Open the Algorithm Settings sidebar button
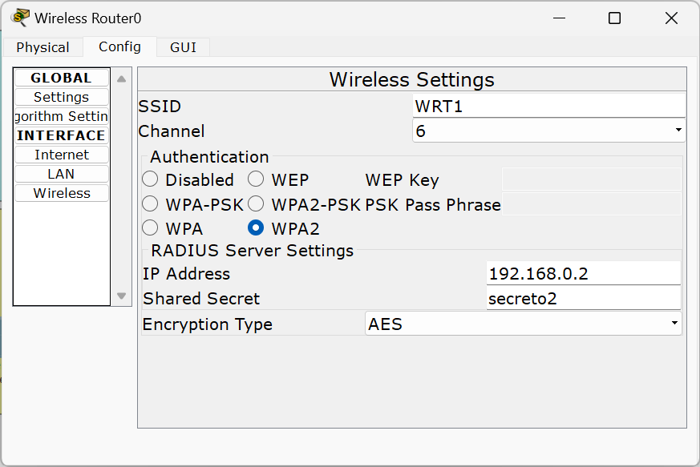The image size is (700, 467). coord(62,116)
